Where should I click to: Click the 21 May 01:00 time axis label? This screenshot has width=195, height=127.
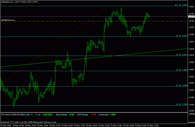coord(104,126)
